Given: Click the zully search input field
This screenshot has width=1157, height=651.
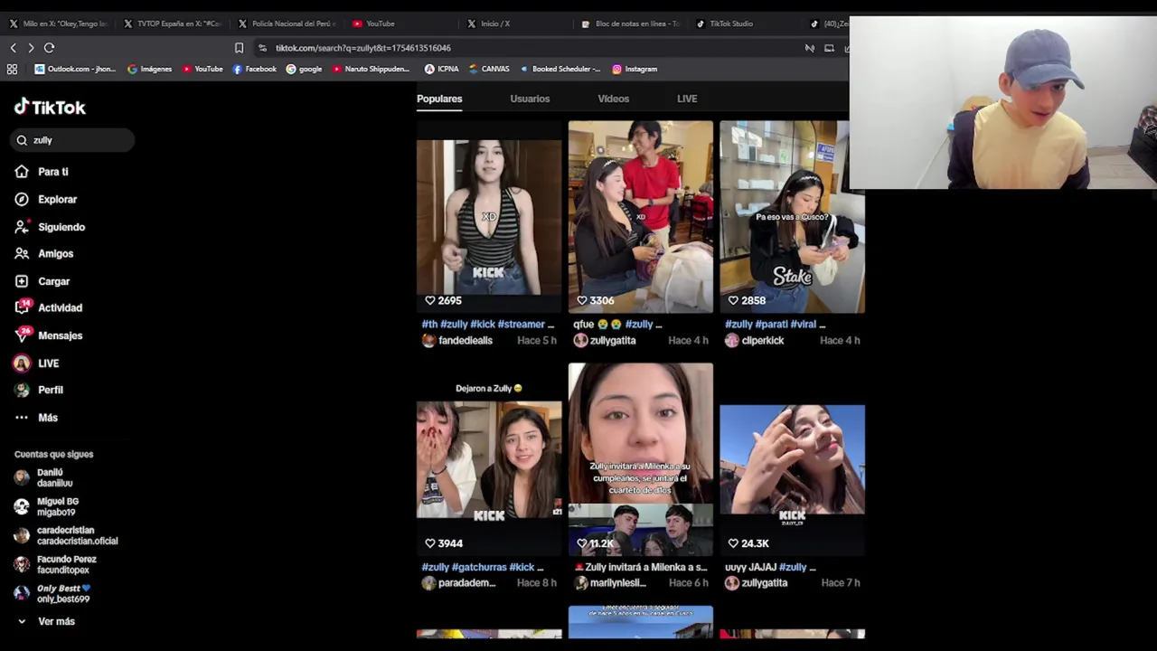Looking at the screenshot, I should click(72, 140).
